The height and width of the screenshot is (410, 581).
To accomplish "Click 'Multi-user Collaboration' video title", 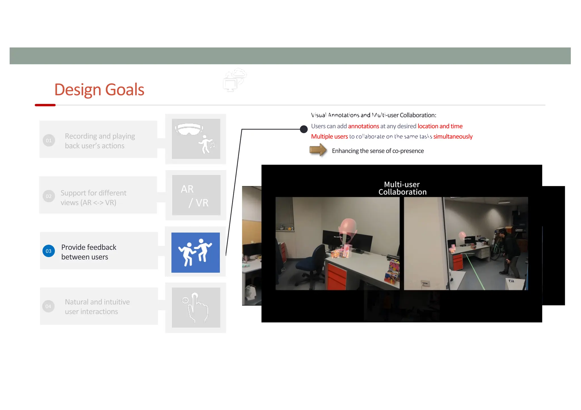I will 402,188.
